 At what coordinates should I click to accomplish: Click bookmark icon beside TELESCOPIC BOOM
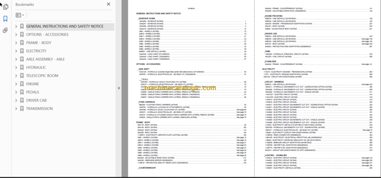click(22, 76)
